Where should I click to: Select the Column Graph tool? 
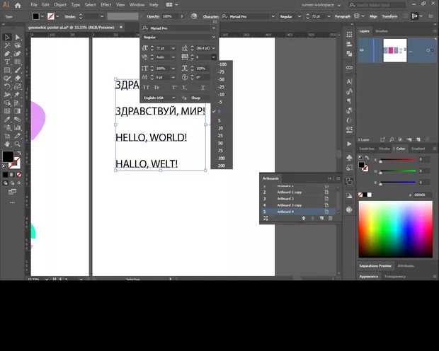coord(18,127)
